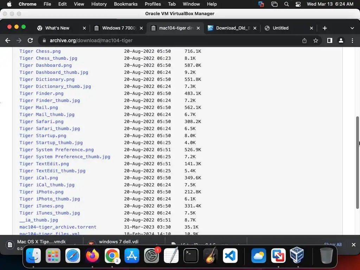Share this page via share icon
The image size is (360, 270).
(x=304, y=41)
